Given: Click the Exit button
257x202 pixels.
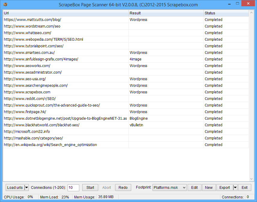Looking at the screenshot, I should coord(244,188).
